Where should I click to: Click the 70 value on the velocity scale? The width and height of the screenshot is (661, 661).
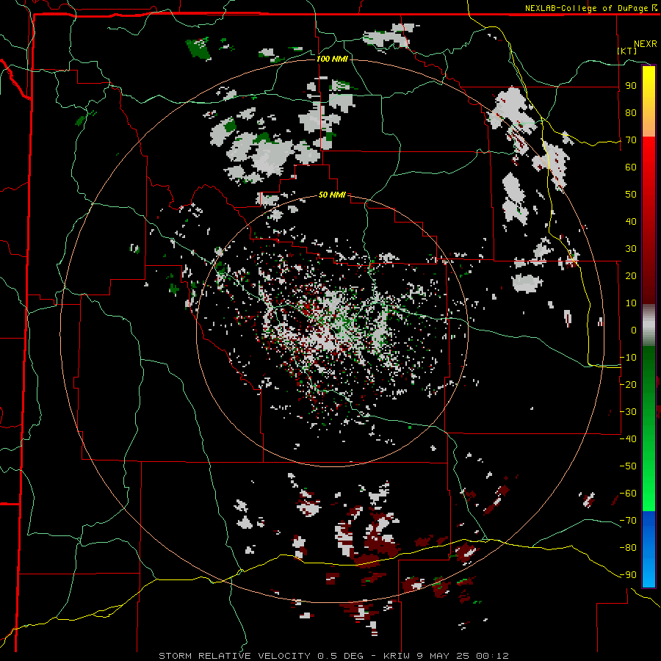click(631, 140)
